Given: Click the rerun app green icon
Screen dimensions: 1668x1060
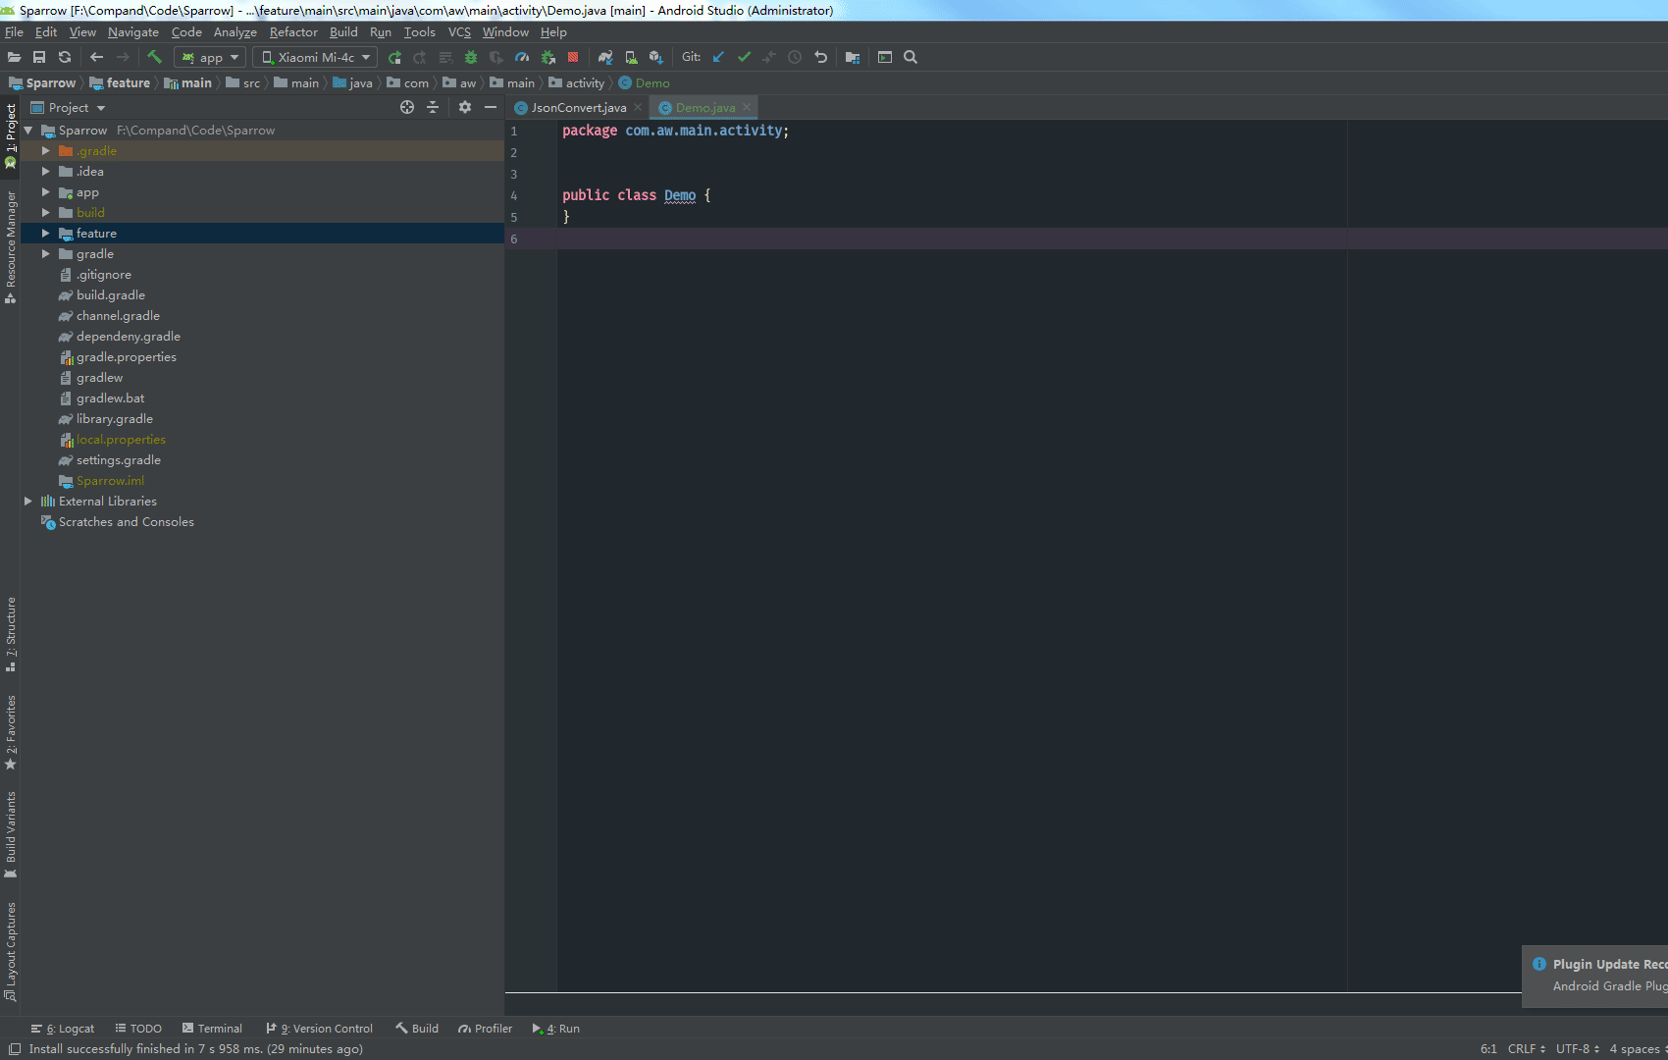Looking at the screenshot, I should [394, 57].
